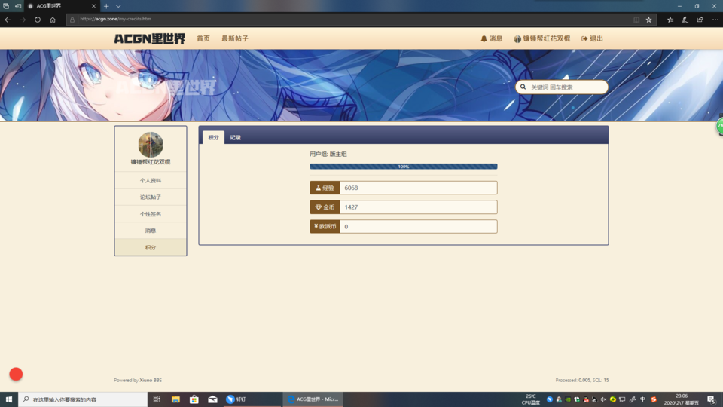The width and height of the screenshot is (723, 407).
Task: Open 最新帖子 in site navigation
Action: (235, 38)
